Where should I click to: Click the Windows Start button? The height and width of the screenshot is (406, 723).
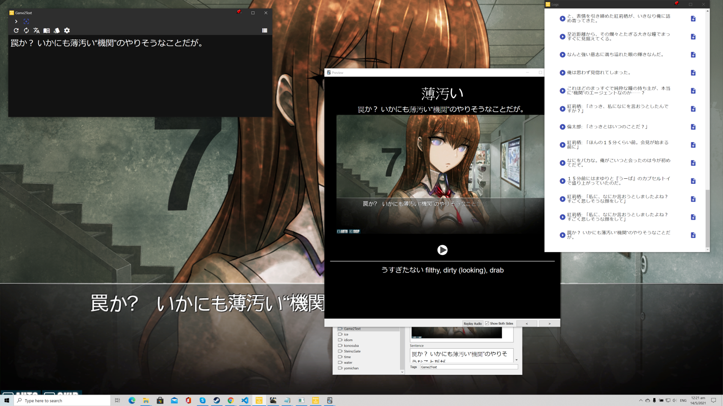click(x=7, y=400)
